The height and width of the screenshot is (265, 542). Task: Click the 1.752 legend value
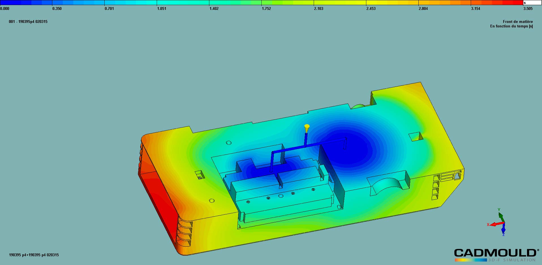click(x=266, y=8)
